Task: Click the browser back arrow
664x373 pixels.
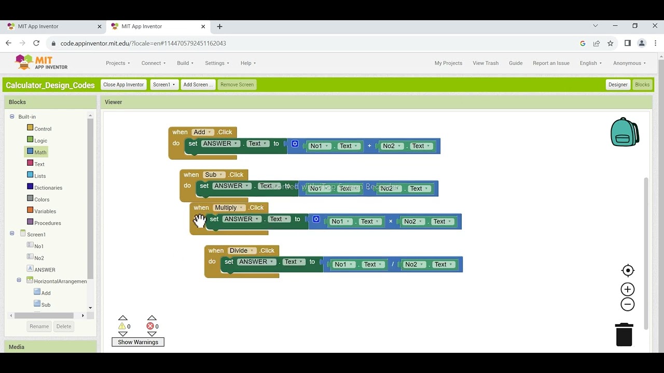Action: click(x=8, y=44)
